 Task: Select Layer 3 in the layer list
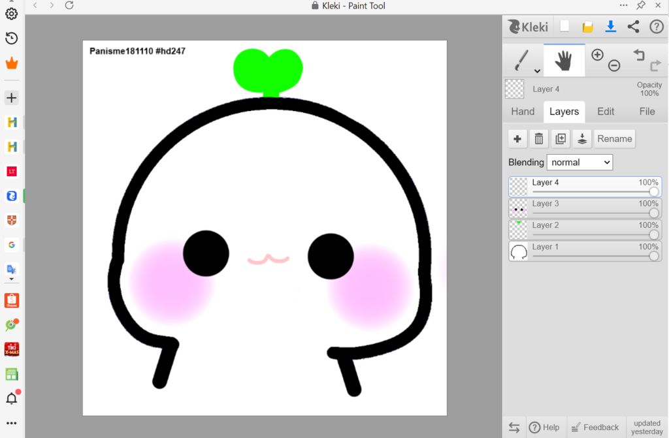585,208
